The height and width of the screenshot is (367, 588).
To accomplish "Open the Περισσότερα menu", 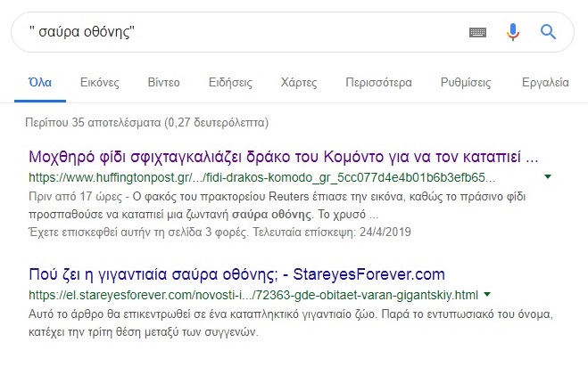I will 378,82.
